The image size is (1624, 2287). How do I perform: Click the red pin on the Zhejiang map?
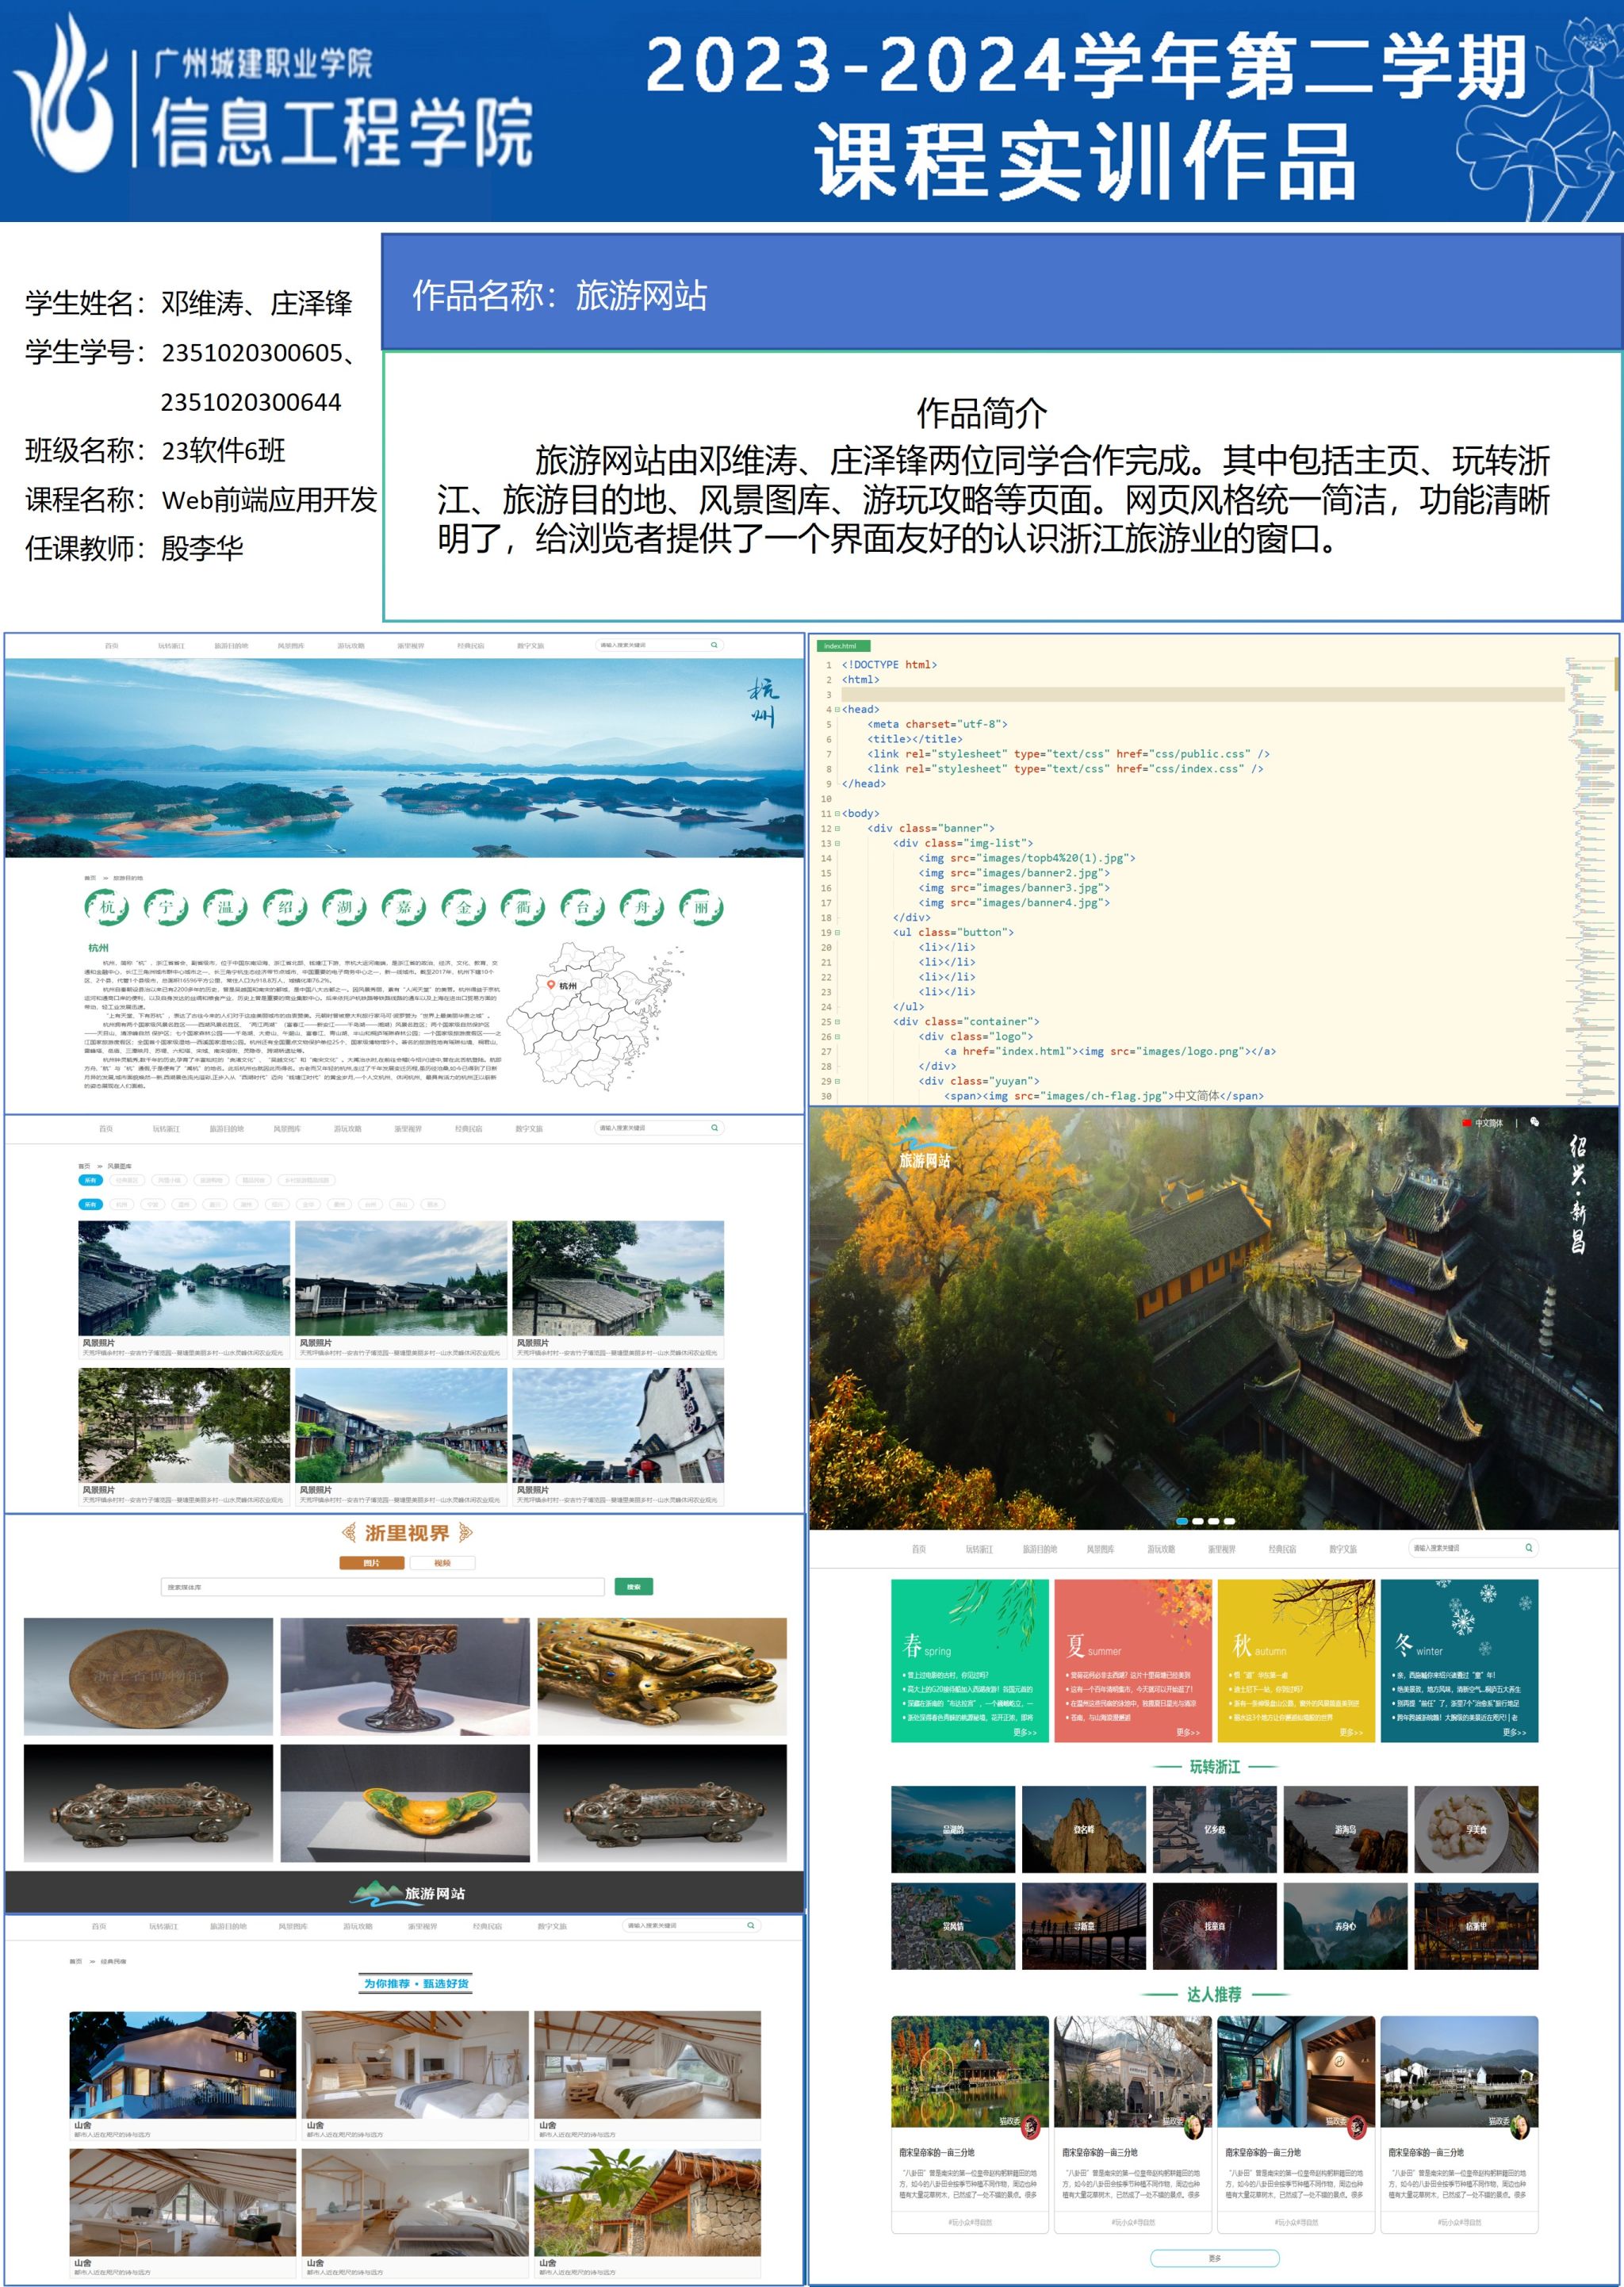[x=550, y=984]
